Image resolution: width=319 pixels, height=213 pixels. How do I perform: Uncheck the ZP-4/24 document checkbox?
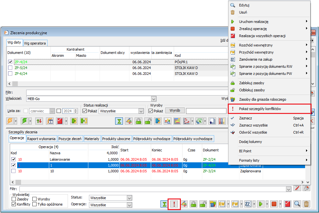tap(10, 62)
